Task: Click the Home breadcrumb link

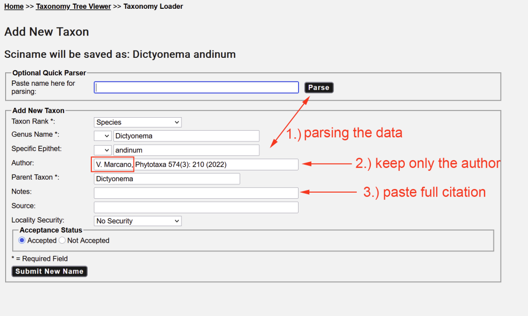Action: pos(14,7)
